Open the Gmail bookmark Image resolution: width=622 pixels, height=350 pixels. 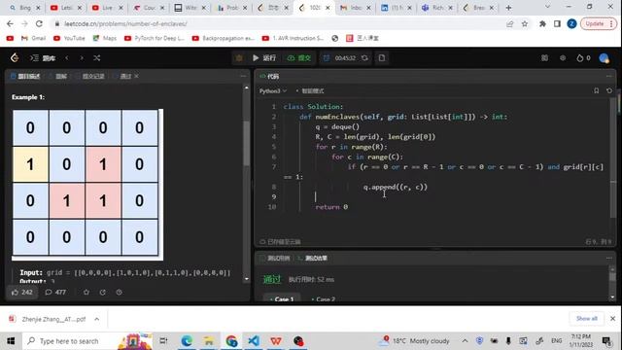click(33, 38)
